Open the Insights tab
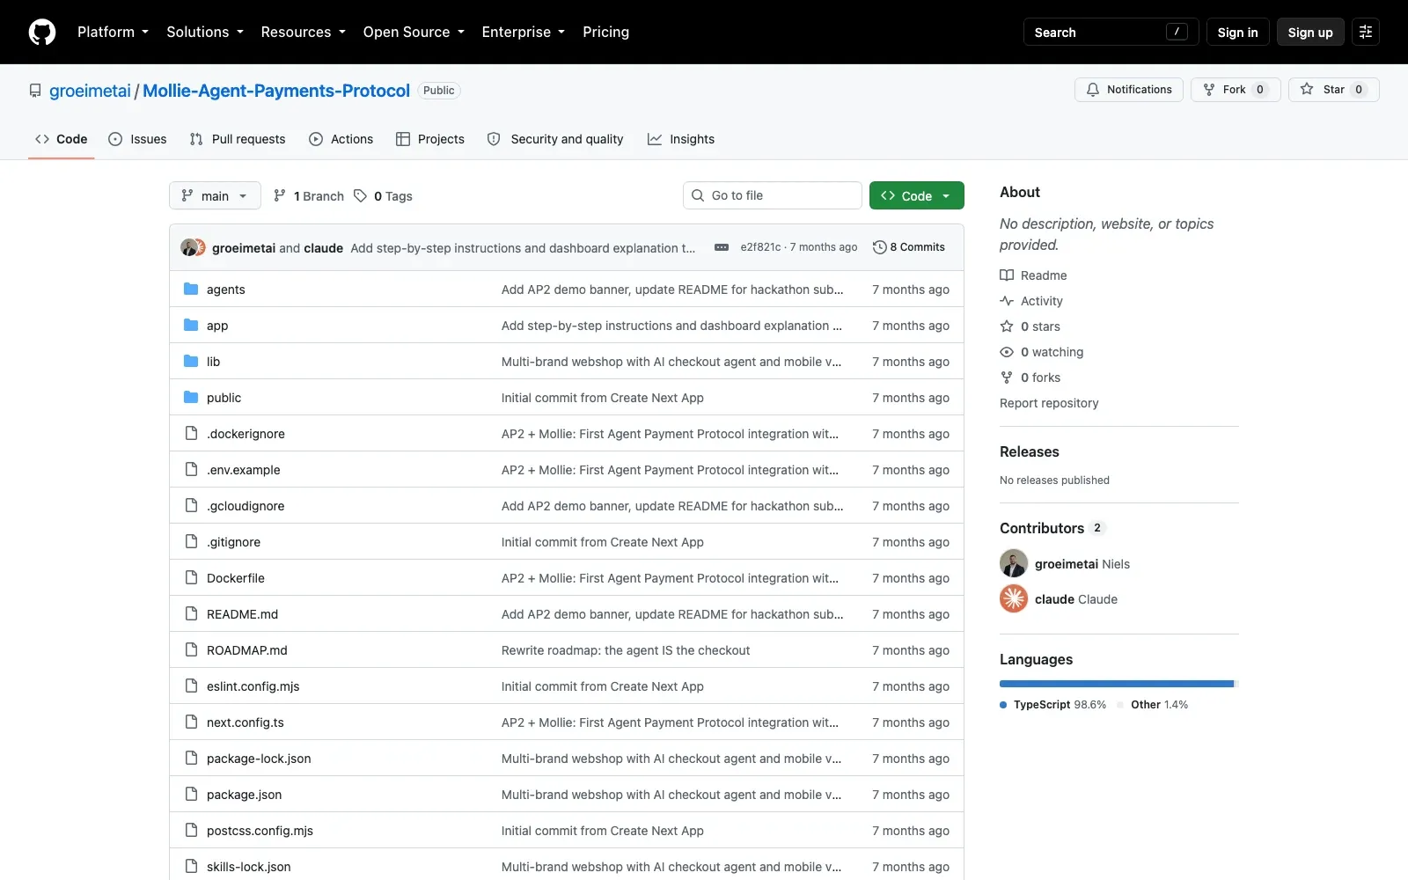Viewport: 1408px width, 880px height. pos(681,139)
